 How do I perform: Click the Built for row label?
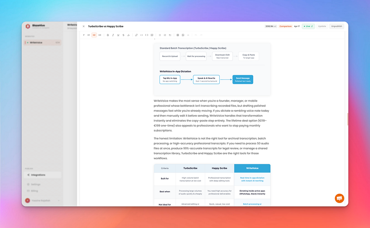(x=165, y=179)
